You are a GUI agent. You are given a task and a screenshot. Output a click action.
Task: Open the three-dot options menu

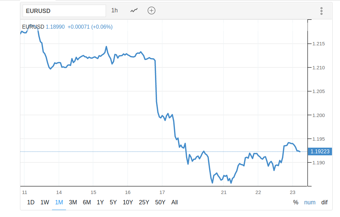[321, 11]
